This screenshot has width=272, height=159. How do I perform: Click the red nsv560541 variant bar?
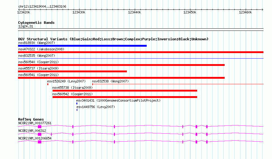click(x=121, y=78)
